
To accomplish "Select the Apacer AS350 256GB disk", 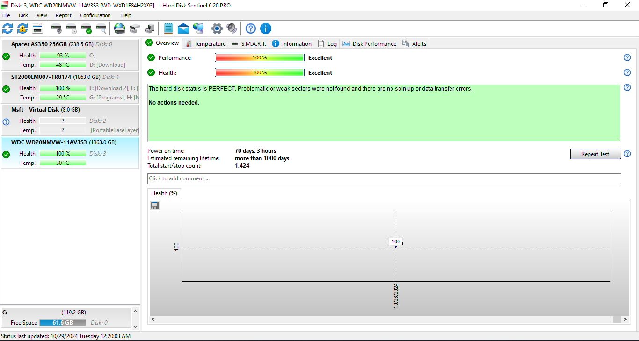I will (x=70, y=55).
